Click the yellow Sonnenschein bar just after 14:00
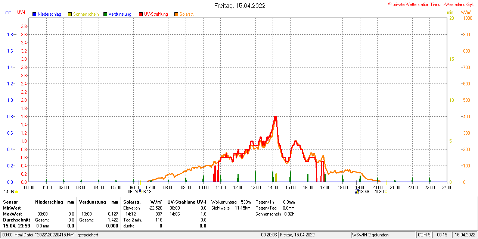The height and width of the screenshot is (239, 478). point(276,178)
